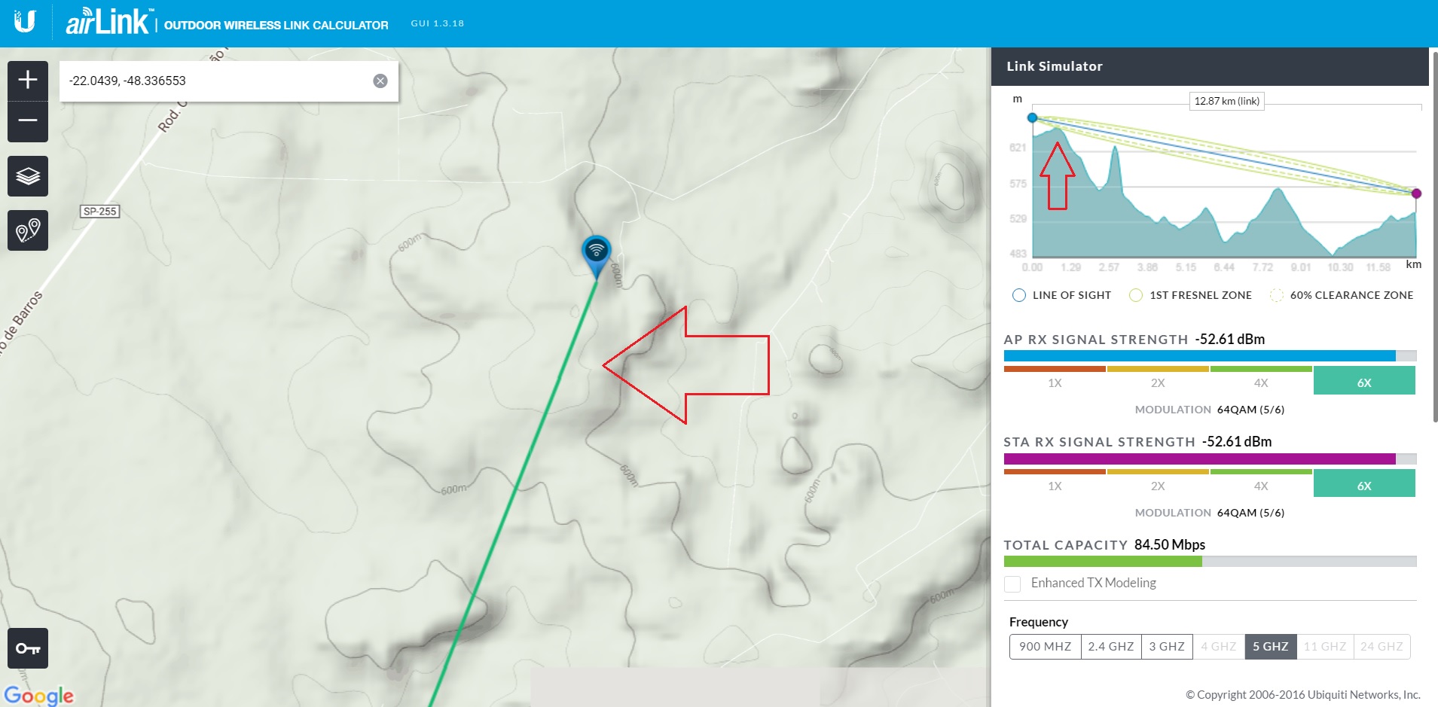Viewport: 1438px width, 707px height.
Task: Click the Link Simulator panel scrollbar
Action: 1434,226
